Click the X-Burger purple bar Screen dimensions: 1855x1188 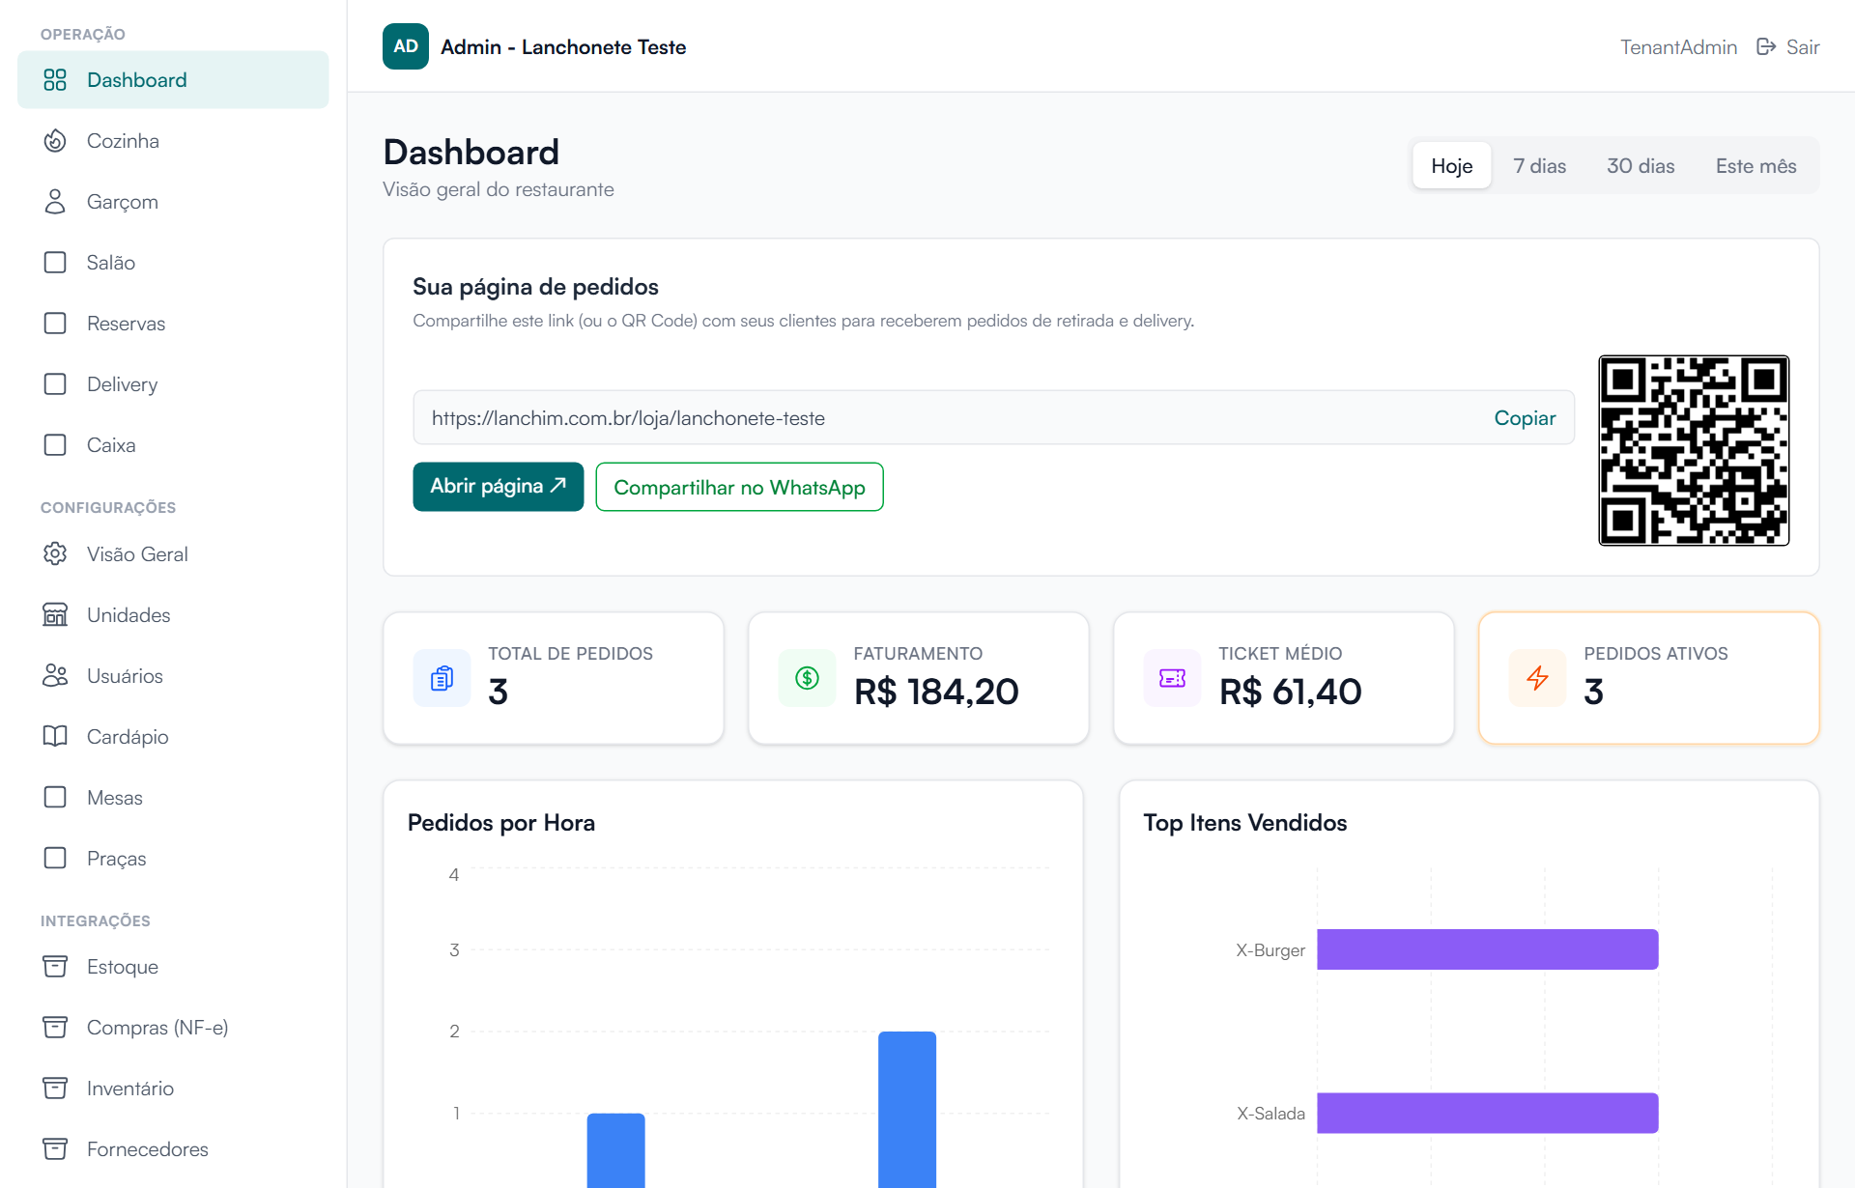1488,949
